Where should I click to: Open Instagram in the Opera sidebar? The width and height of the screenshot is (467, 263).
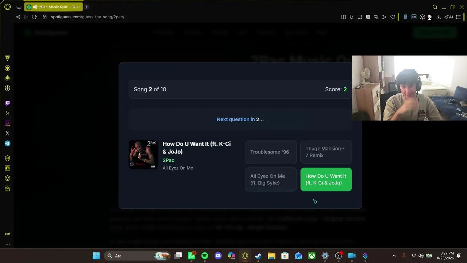(x=7, y=123)
